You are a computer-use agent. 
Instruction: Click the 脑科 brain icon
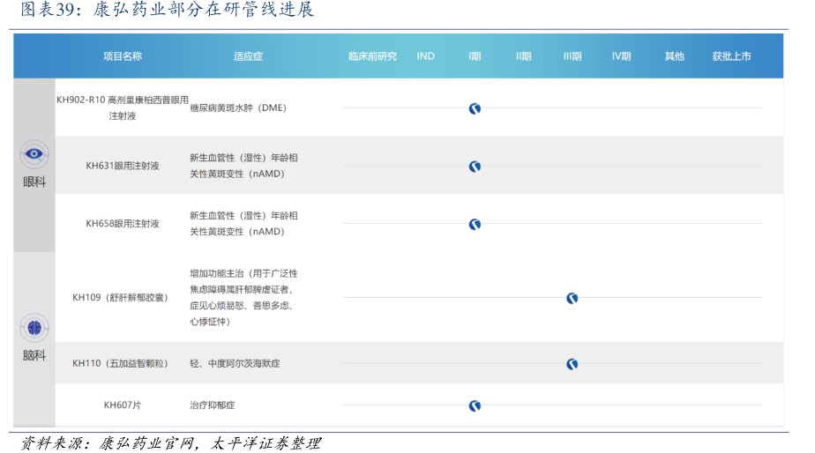(34, 328)
